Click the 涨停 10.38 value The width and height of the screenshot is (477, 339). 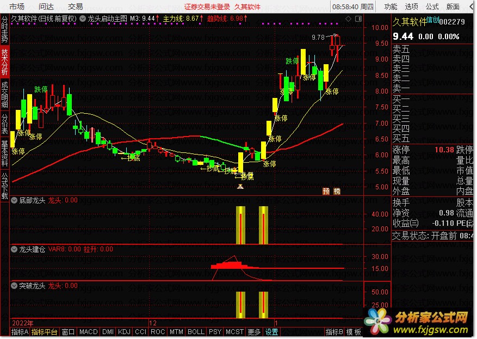tap(444, 150)
